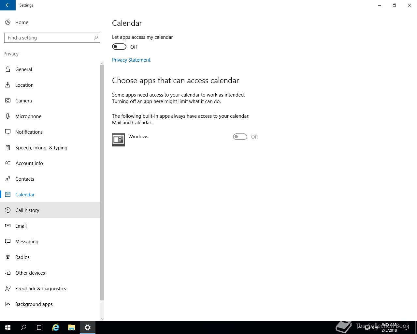Image resolution: width=417 pixels, height=334 pixels.
Task: Toggle Let apps access my calendar
Action: (x=119, y=47)
